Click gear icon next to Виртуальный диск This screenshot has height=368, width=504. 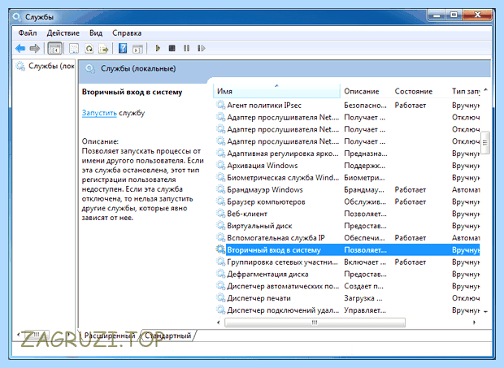click(220, 226)
